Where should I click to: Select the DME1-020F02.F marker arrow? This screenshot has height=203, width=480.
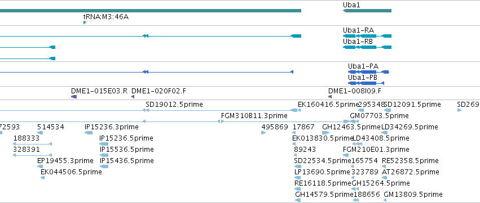click(x=133, y=97)
